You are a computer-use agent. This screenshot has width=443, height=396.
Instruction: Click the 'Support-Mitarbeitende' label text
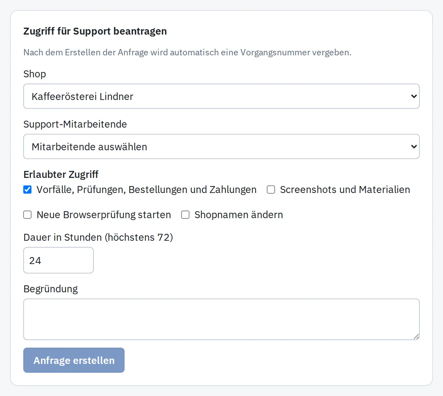(x=75, y=124)
